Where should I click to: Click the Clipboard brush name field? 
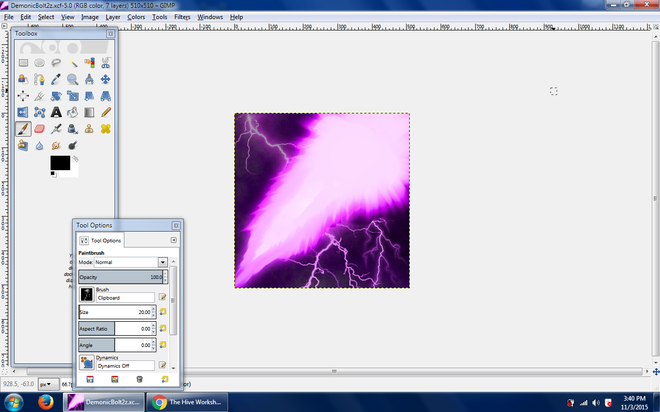click(x=125, y=298)
